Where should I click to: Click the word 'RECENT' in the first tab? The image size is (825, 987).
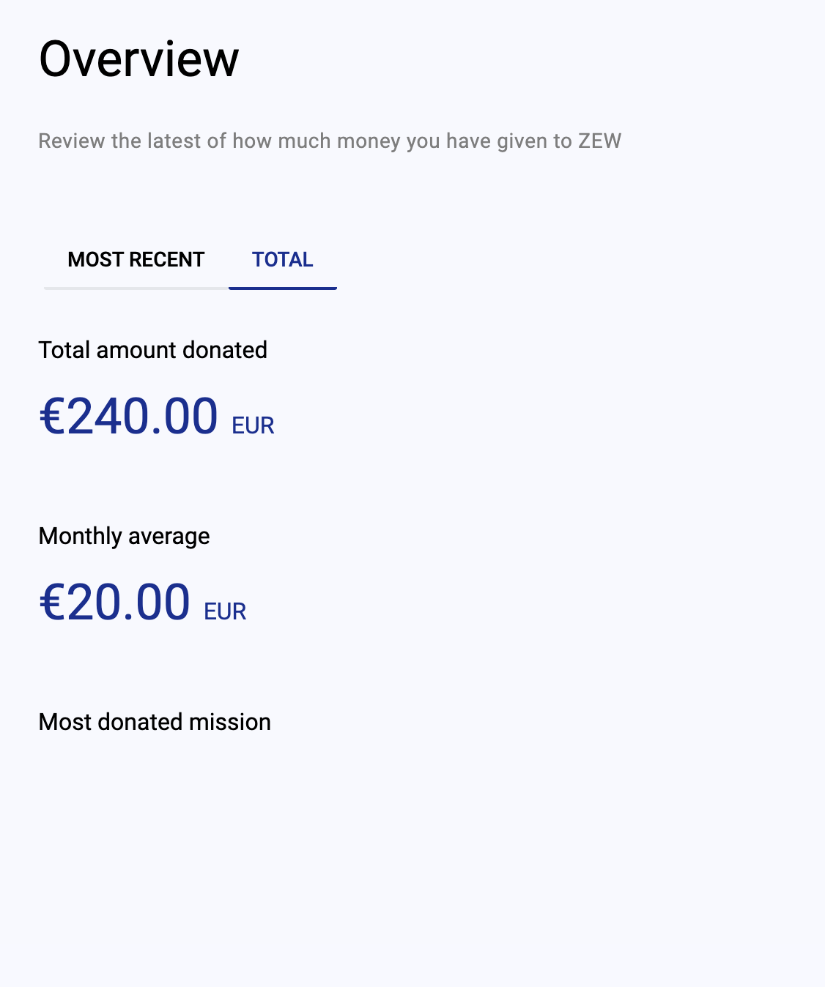tap(166, 260)
